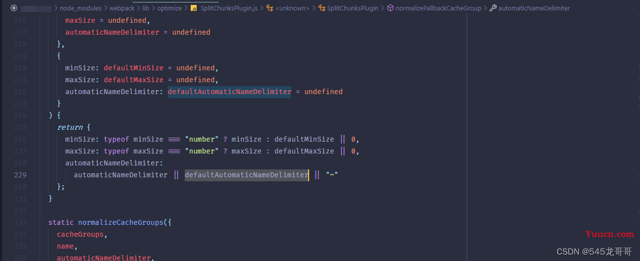Click the "number" string on line 227
Screen dimensions: 640x261
click(x=202, y=151)
